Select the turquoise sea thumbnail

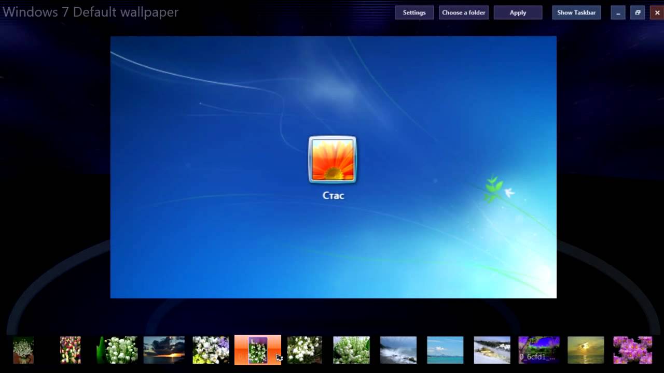445,350
